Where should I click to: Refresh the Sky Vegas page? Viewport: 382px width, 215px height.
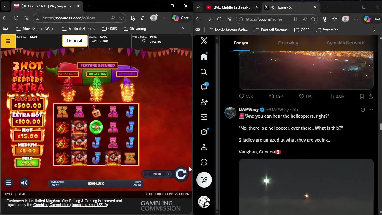click(16, 18)
